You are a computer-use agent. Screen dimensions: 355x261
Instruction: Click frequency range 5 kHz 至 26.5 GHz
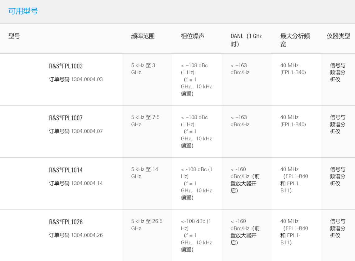[147, 225]
